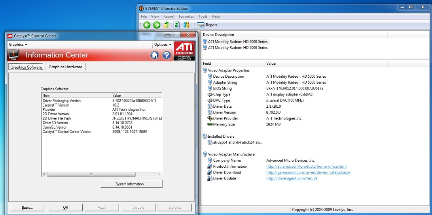Click the green Back arrow in EVEREST toolbar
432x215 pixels.
point(147,25)
